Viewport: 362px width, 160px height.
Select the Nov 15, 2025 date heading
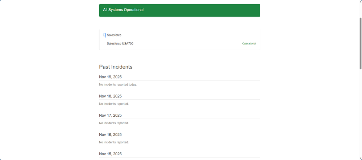[111, 154]
